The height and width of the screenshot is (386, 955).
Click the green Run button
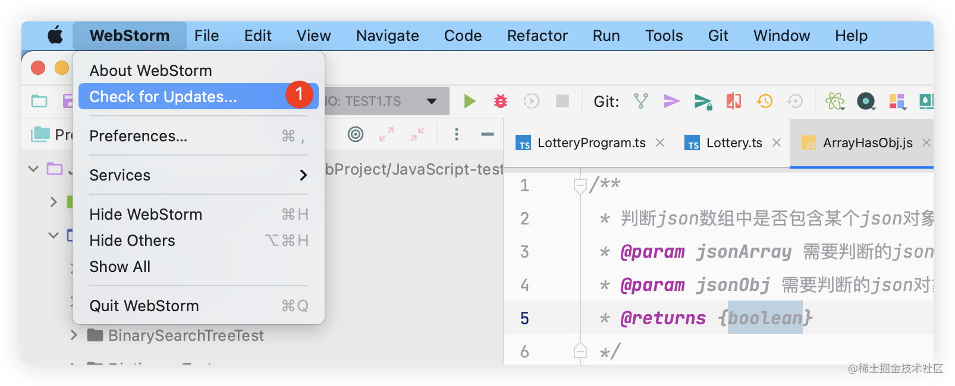[470, 102]
